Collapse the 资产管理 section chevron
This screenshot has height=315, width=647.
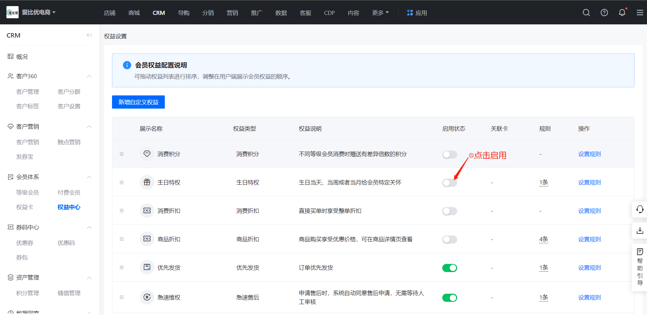click(x=89, y=277)
